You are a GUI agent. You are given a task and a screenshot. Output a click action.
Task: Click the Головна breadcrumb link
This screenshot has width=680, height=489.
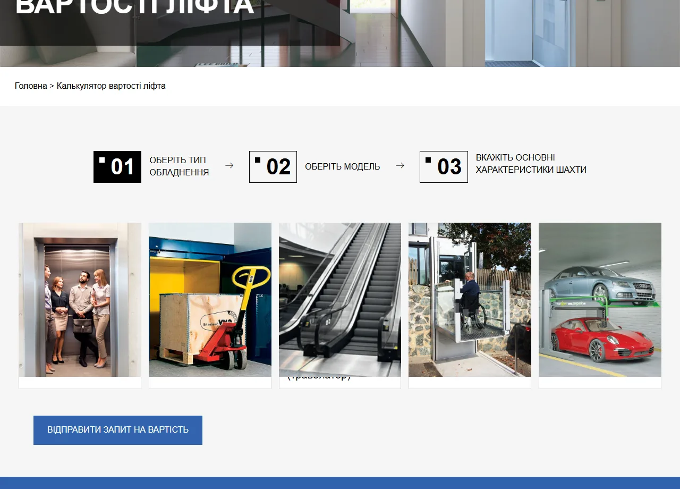point(31,86)
